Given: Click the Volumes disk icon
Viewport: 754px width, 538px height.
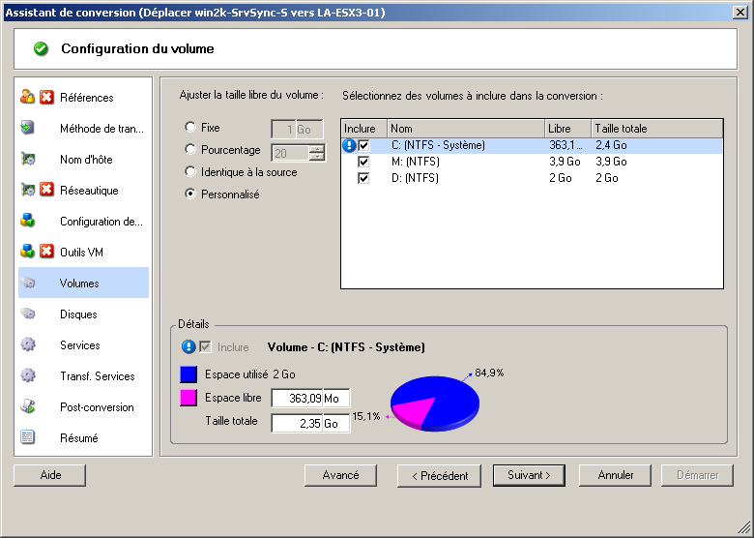Looking at the screenshot, I should (27, 283).
